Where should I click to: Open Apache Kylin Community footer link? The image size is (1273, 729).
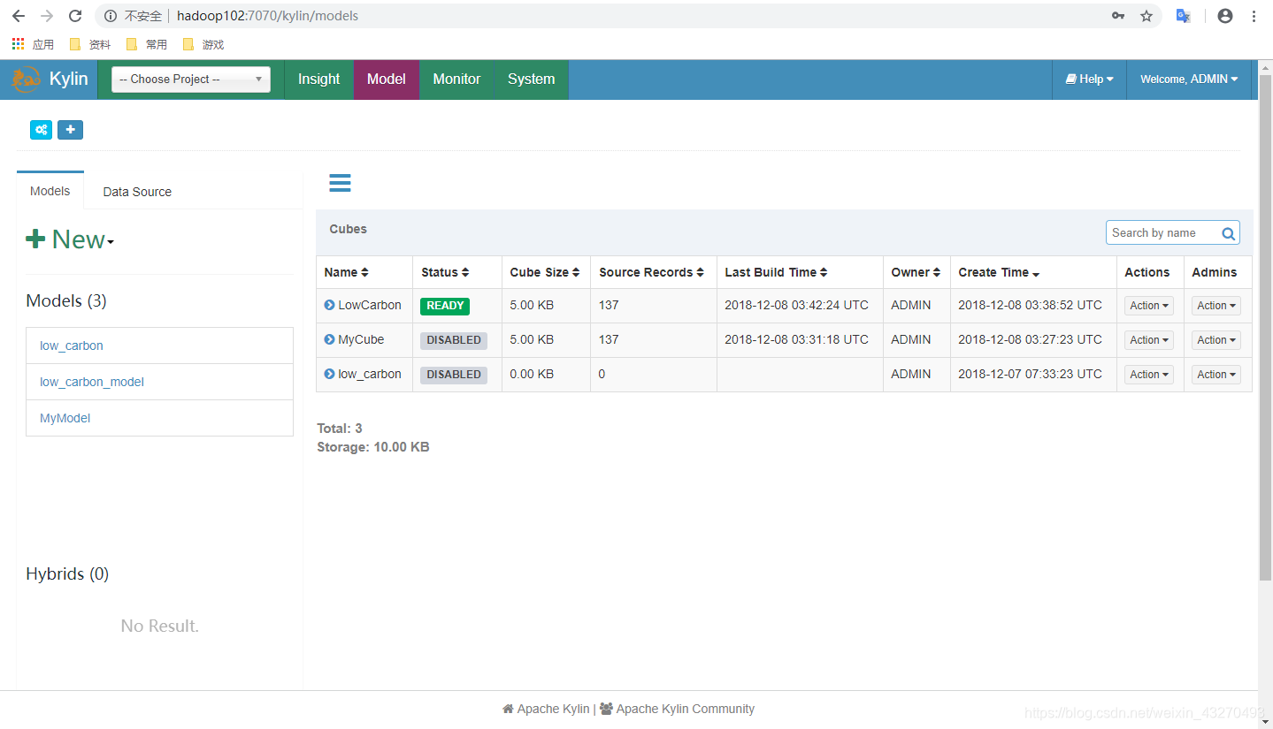[x=677, y=709]
